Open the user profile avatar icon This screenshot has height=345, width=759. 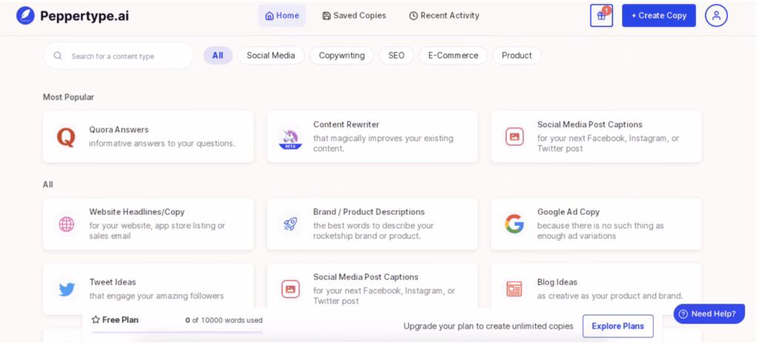716,16
